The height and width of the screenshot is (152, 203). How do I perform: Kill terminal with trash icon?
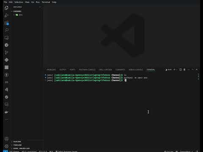184,70
